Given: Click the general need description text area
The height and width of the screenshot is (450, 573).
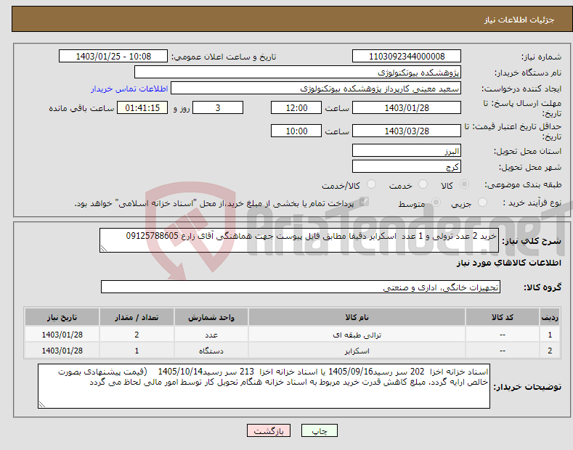Looking at the screenshot, I should click(299, 240).
